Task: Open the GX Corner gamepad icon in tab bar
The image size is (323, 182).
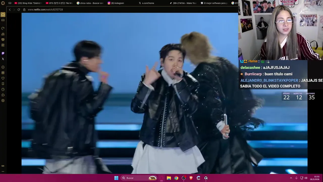Action: point(10,3)
